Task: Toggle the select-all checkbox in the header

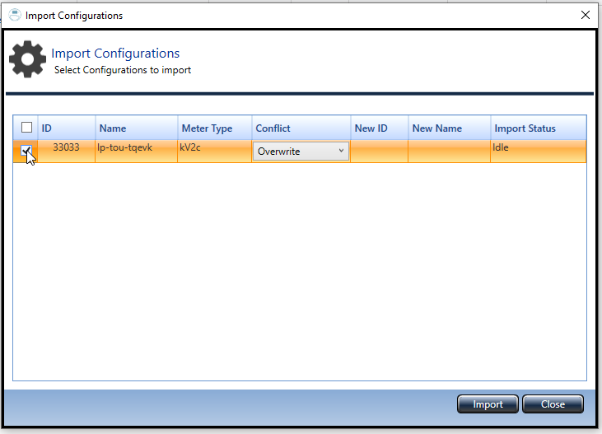Action: pos(26,128)
